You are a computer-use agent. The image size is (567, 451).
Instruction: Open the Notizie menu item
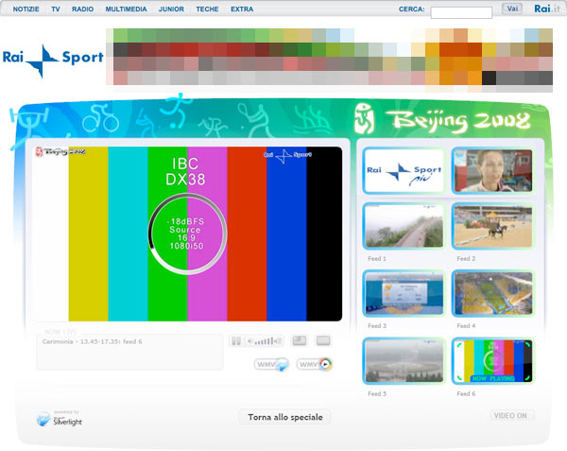tap(26, 9)
